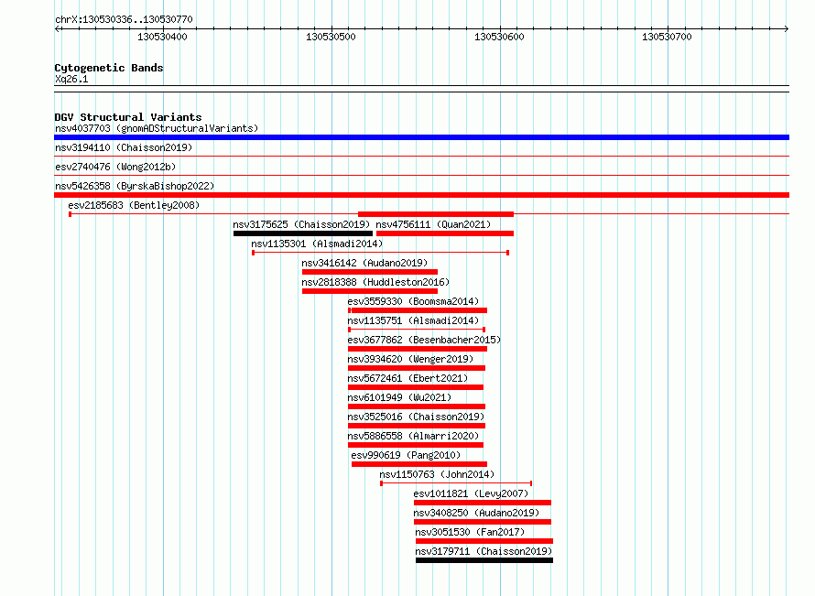Click the DGV Structural Variants track title

tap(128, 117)
